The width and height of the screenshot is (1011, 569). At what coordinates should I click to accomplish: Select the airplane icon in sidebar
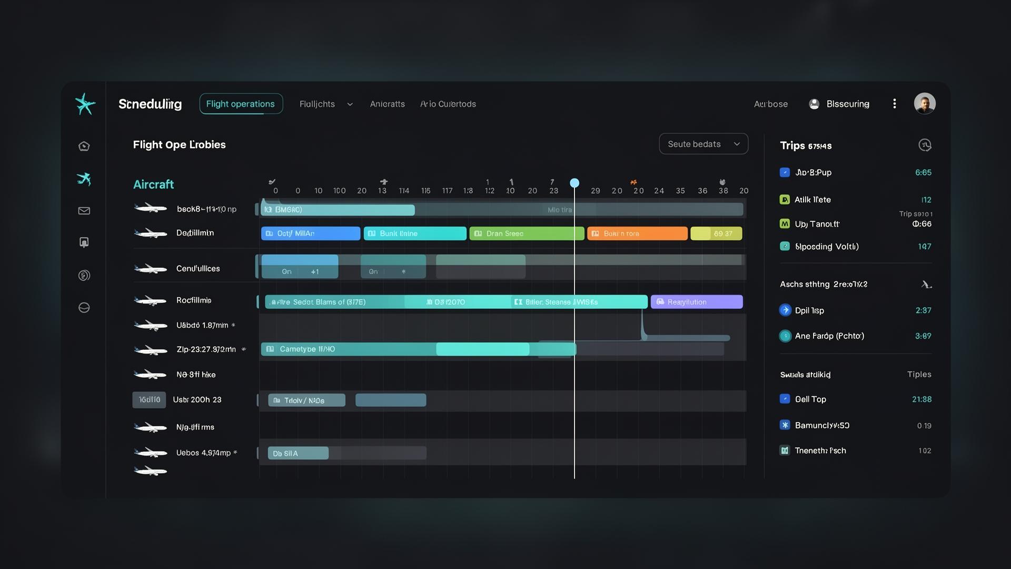(84, 179)
